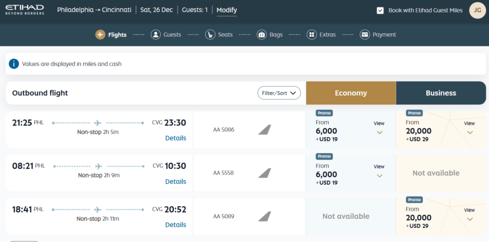Open Details for the 18:41 flight

pos(175,225)
